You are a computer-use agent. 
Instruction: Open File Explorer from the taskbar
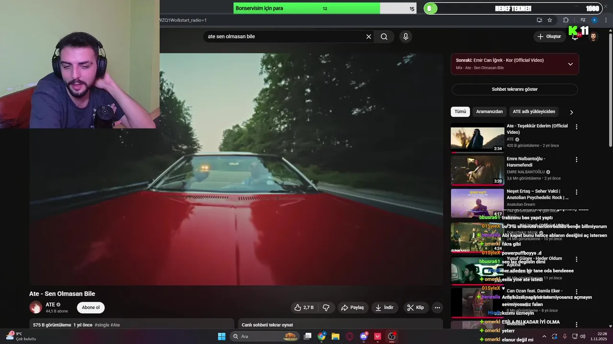click(336, 336)
